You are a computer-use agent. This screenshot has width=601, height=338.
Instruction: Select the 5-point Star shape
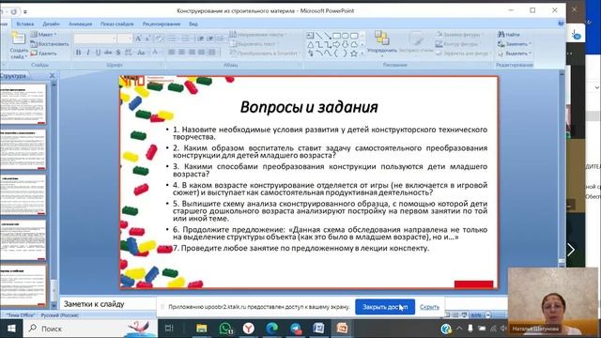pos(354,54)
